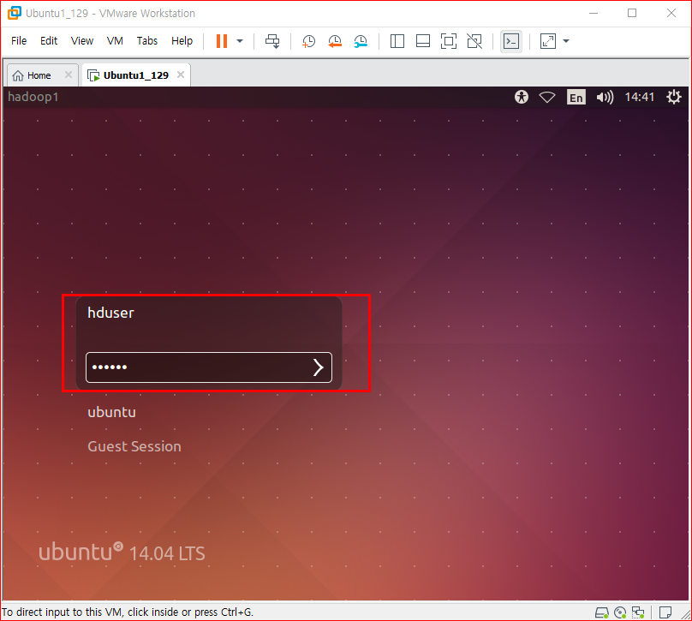Open the Help menu
This screenshot has height=621, width=692.
[x=182, y=40]
